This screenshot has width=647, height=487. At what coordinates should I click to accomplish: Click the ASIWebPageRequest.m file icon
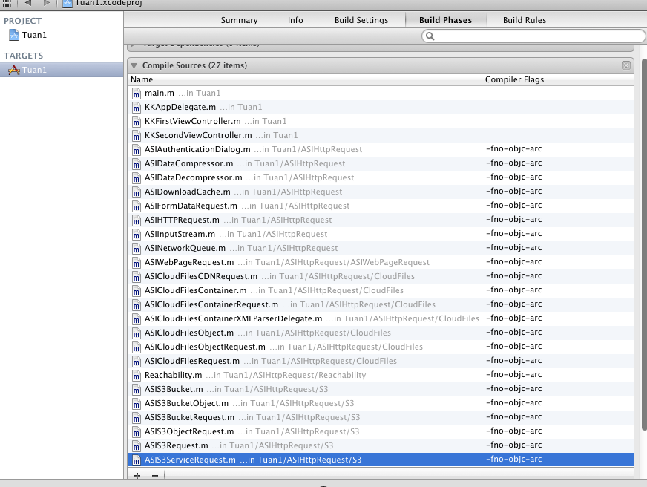137,263
